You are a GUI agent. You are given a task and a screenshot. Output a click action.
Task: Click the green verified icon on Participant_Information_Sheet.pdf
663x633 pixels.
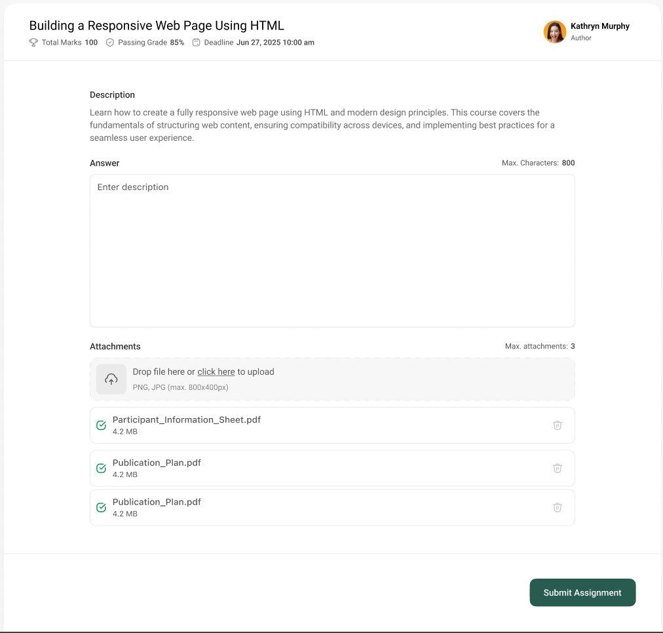click(101, 425)
